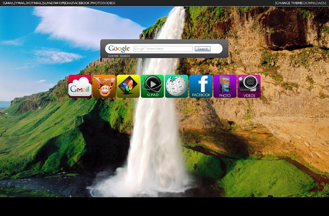Image resolution: width=329 pixels, height=216 pixels.
Task: Select YMAIL in the top menu
Action: 20,3
